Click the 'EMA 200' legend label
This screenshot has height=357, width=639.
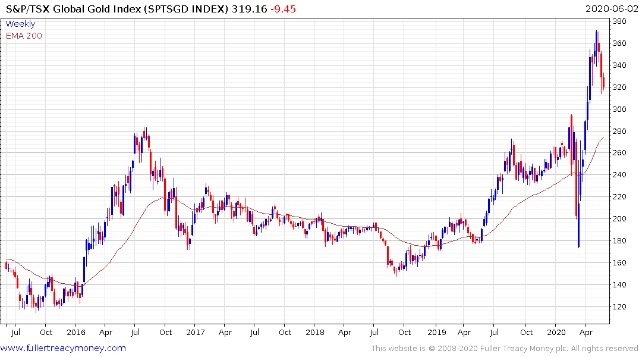click(24, 36)
